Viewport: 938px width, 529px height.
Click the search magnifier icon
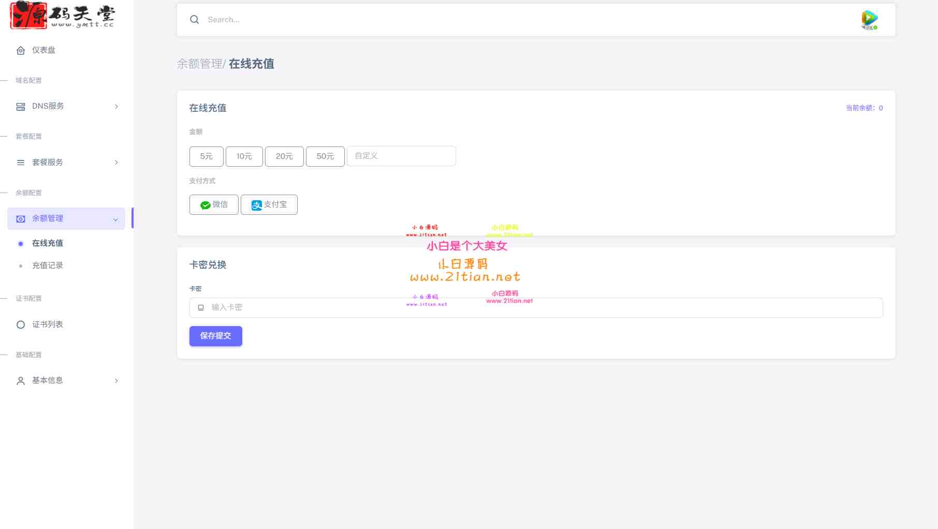(194, 19)
